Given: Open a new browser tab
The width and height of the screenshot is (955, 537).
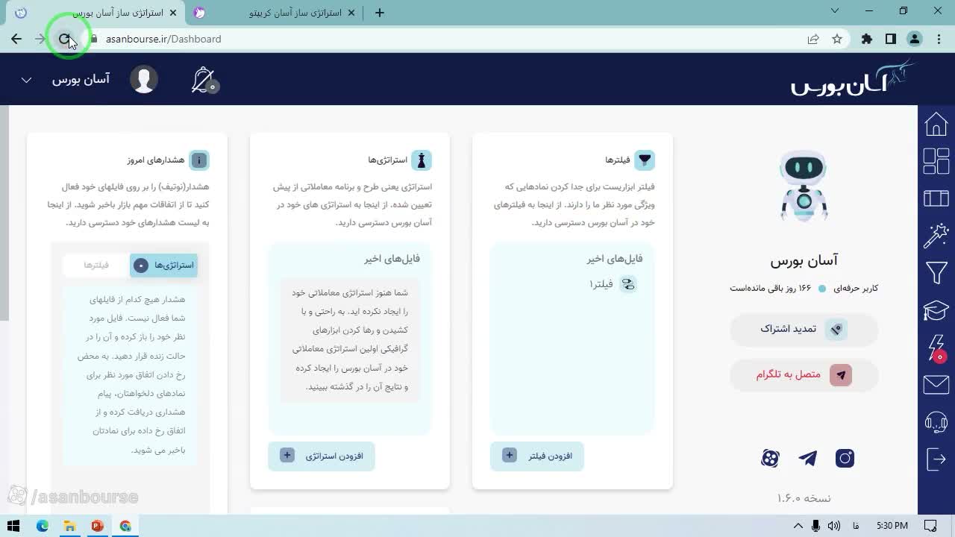Looking at the screenshot, I should (380, 13).
